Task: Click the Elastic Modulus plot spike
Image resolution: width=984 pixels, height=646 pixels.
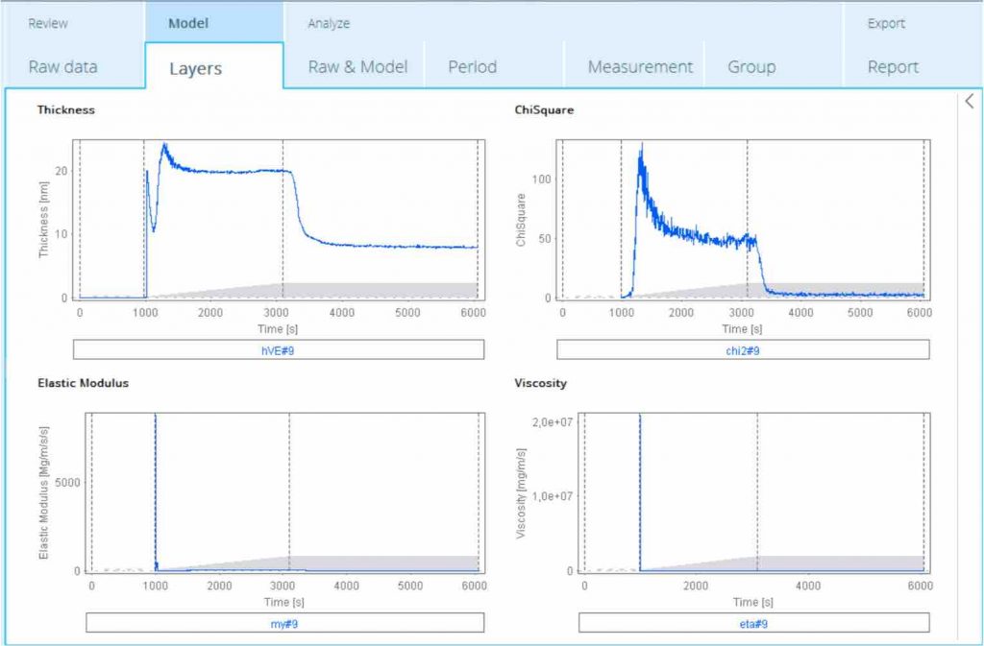Action: tap(156, 461)
